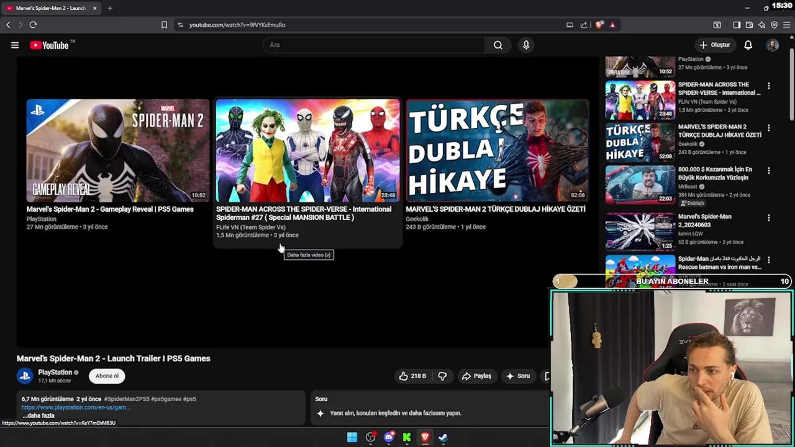Click the share icon in address bar
The height and width of the screenshot is (447, 795).
click(584, 25)
